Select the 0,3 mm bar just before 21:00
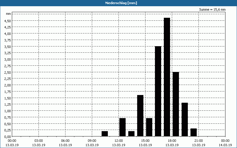The height and width of the screenshot is (148, 237). (x=194, y=132)
